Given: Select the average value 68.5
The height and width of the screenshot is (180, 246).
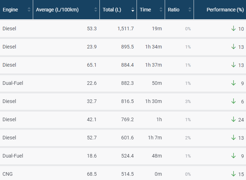Looking at the screenshot, I should pyautogui.click(x=92, y=174).
